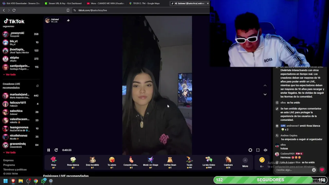329x185 pixels.
Task: Send the Eres increíble gift
Action: (x=93, y=163)
